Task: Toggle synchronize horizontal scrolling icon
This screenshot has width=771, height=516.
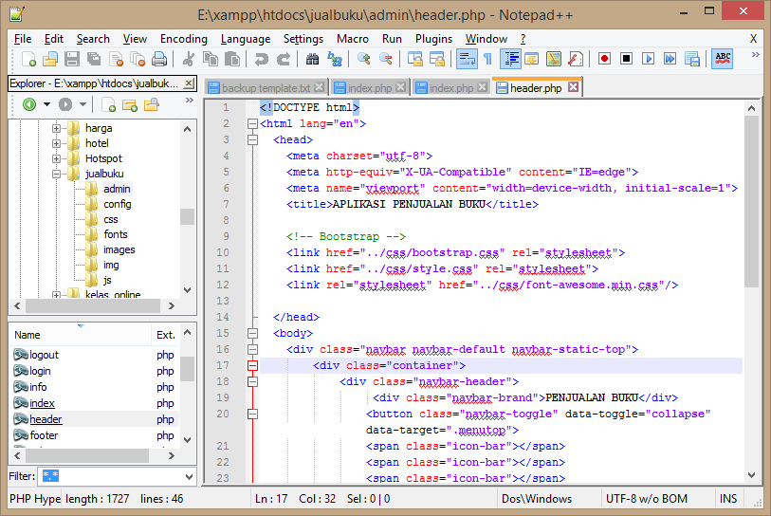Action: click(x=437, y=59)
